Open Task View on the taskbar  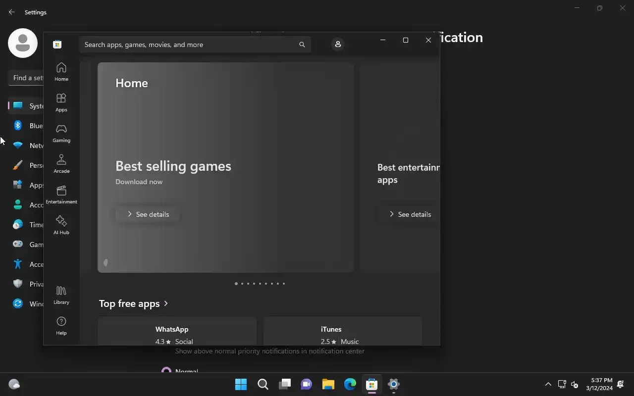[x=285, y=384]
